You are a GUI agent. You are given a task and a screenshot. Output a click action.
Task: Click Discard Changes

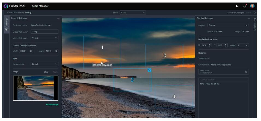[236, 13]
